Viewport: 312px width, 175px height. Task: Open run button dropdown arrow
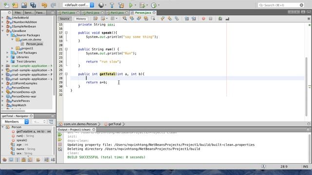(136, 5)
